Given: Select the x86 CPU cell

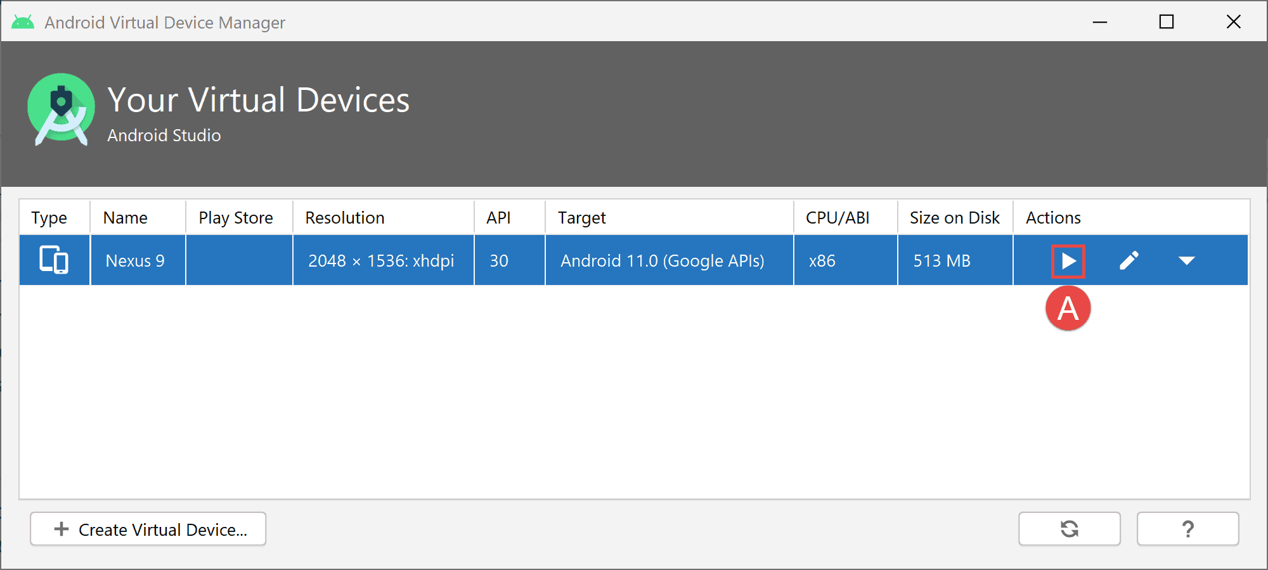Looking at the screenshot, I should click(845, 260).
